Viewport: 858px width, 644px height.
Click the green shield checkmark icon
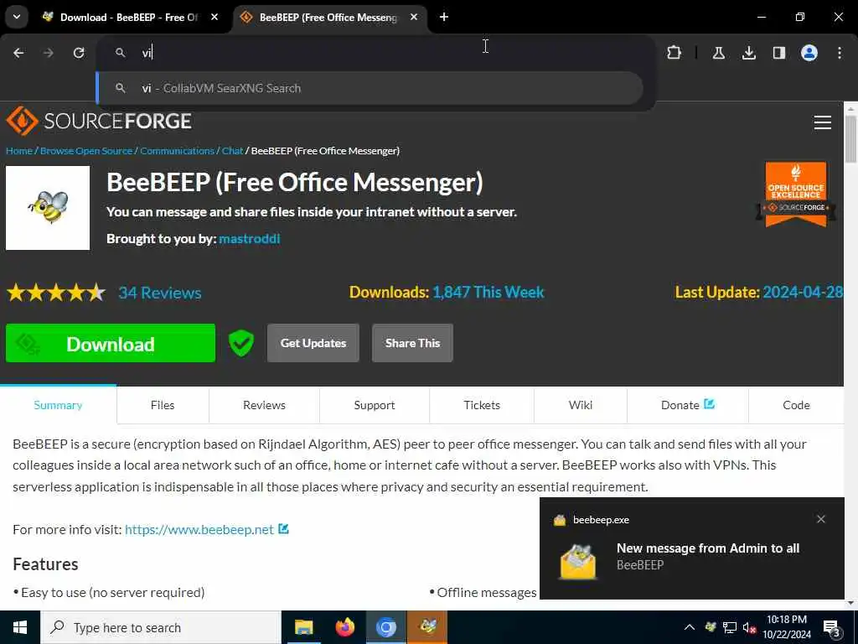click(240, 343)
